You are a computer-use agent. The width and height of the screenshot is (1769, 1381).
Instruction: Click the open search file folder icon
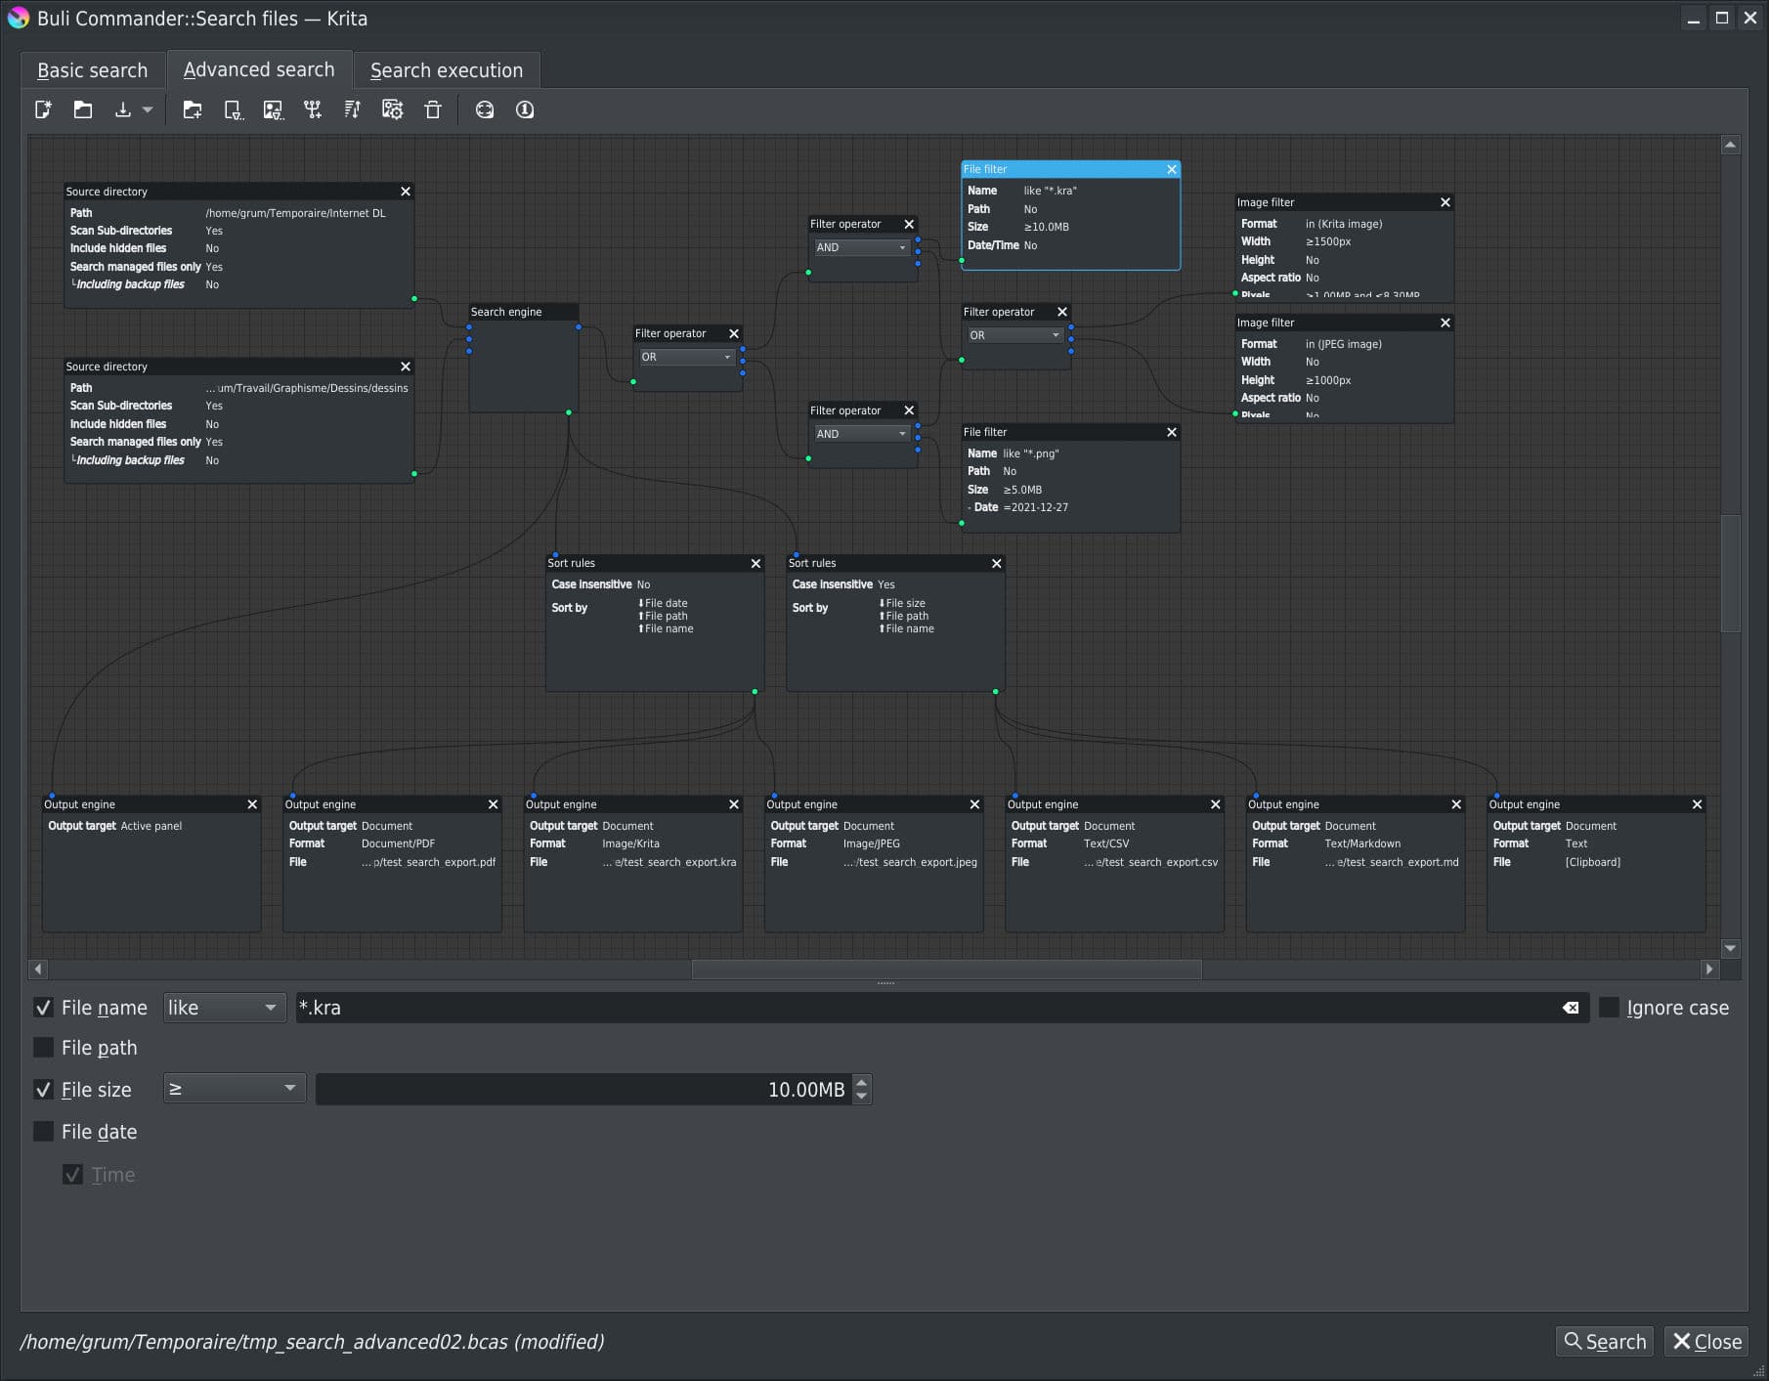[x=83, y=109]
